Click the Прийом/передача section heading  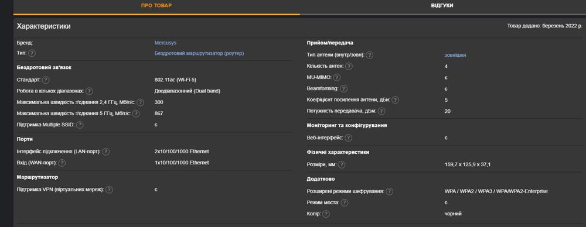click(x=330, y=43)
